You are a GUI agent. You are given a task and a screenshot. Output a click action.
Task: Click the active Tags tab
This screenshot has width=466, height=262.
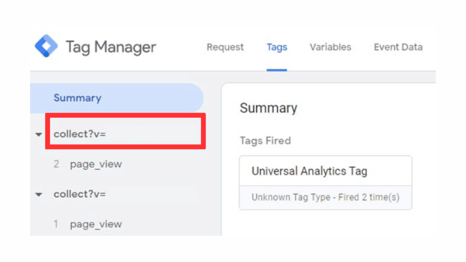pos(277,47)
